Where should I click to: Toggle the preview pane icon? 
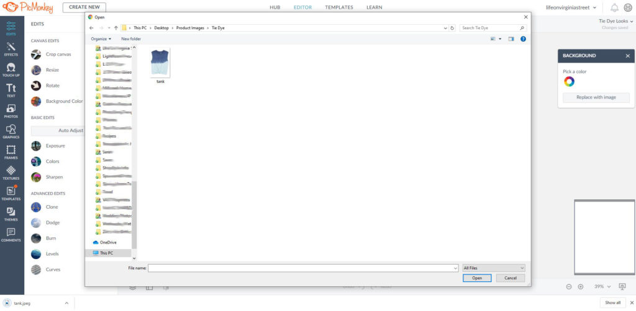(511, 39)
